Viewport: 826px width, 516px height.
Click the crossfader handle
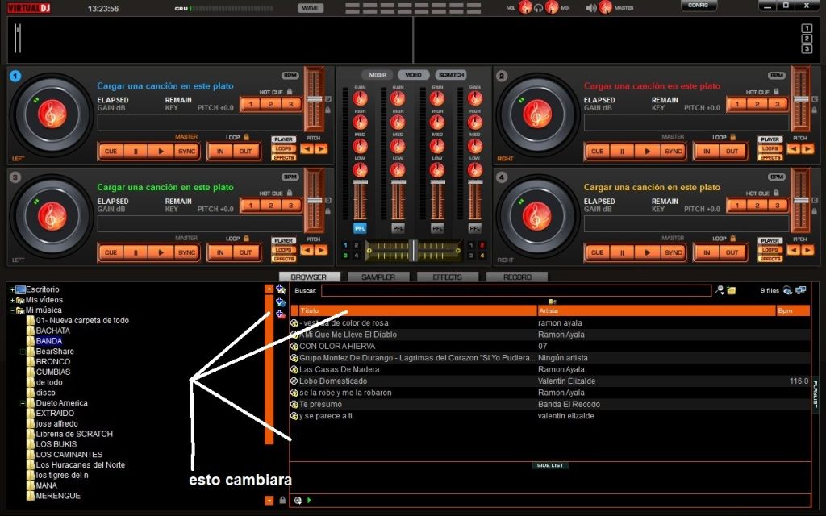414,251
